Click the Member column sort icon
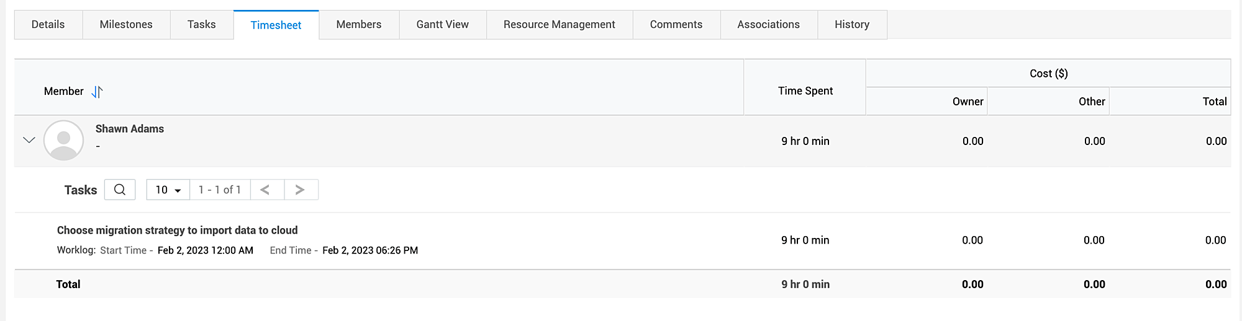Screen dimensions: 1242x321 (97, 92)
